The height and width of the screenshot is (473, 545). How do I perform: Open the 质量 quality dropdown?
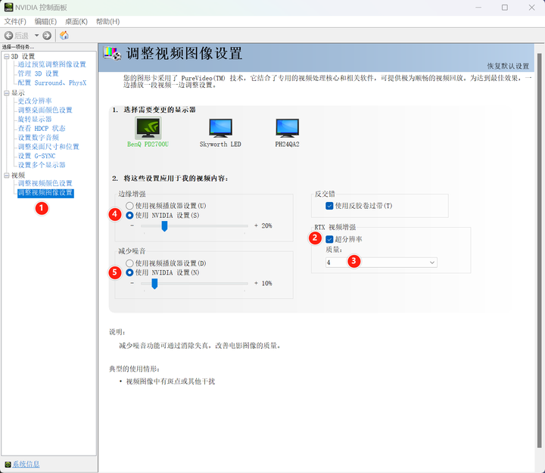(381, 263)
